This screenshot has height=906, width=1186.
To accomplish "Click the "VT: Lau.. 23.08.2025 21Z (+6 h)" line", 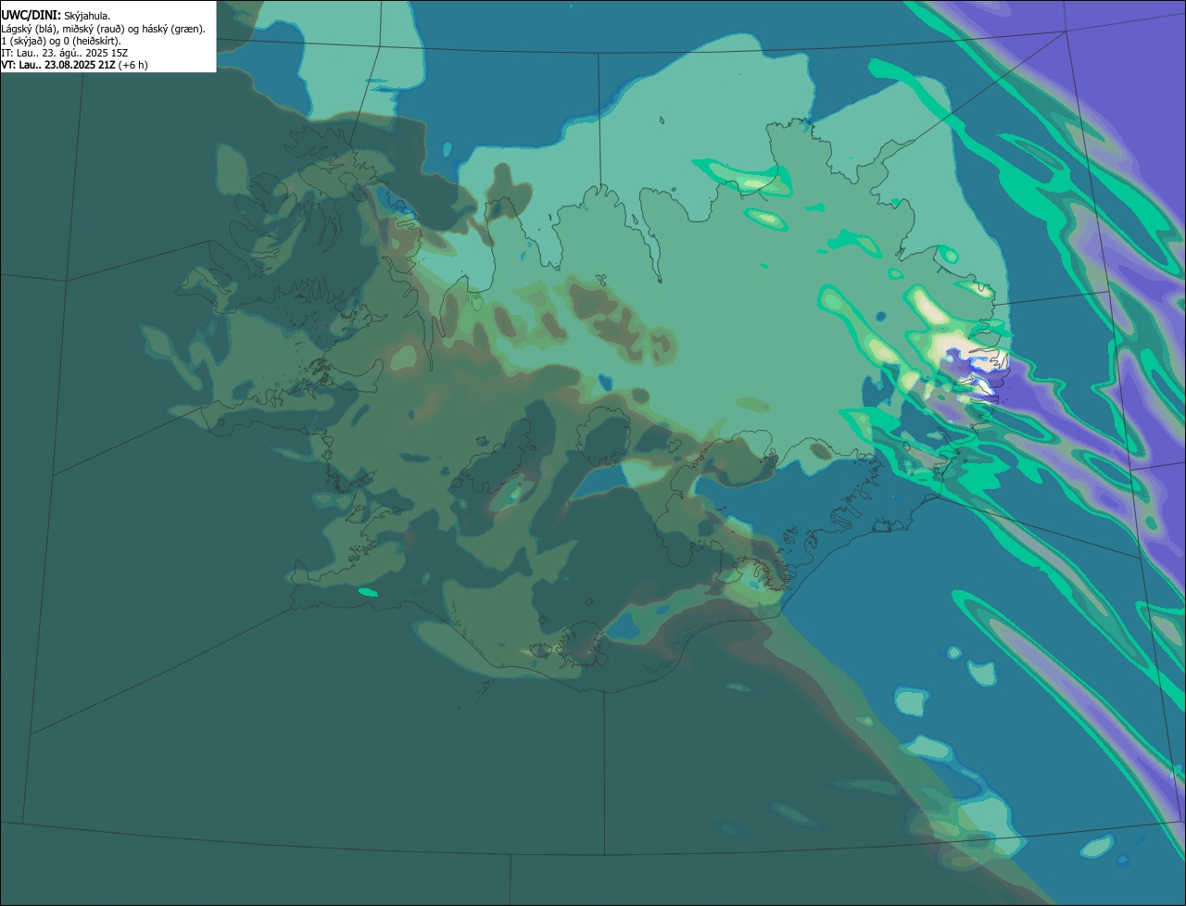I will coord(74,65).
